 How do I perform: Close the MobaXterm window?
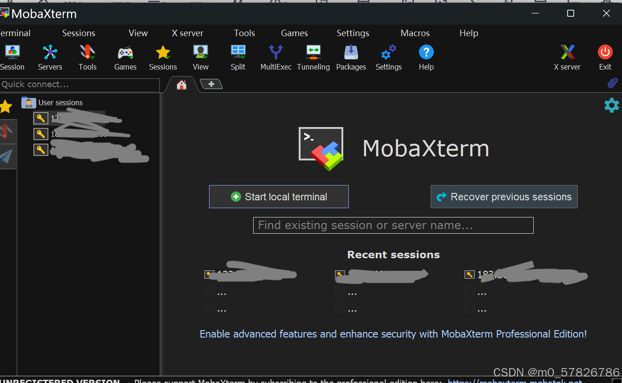point(606,13)
